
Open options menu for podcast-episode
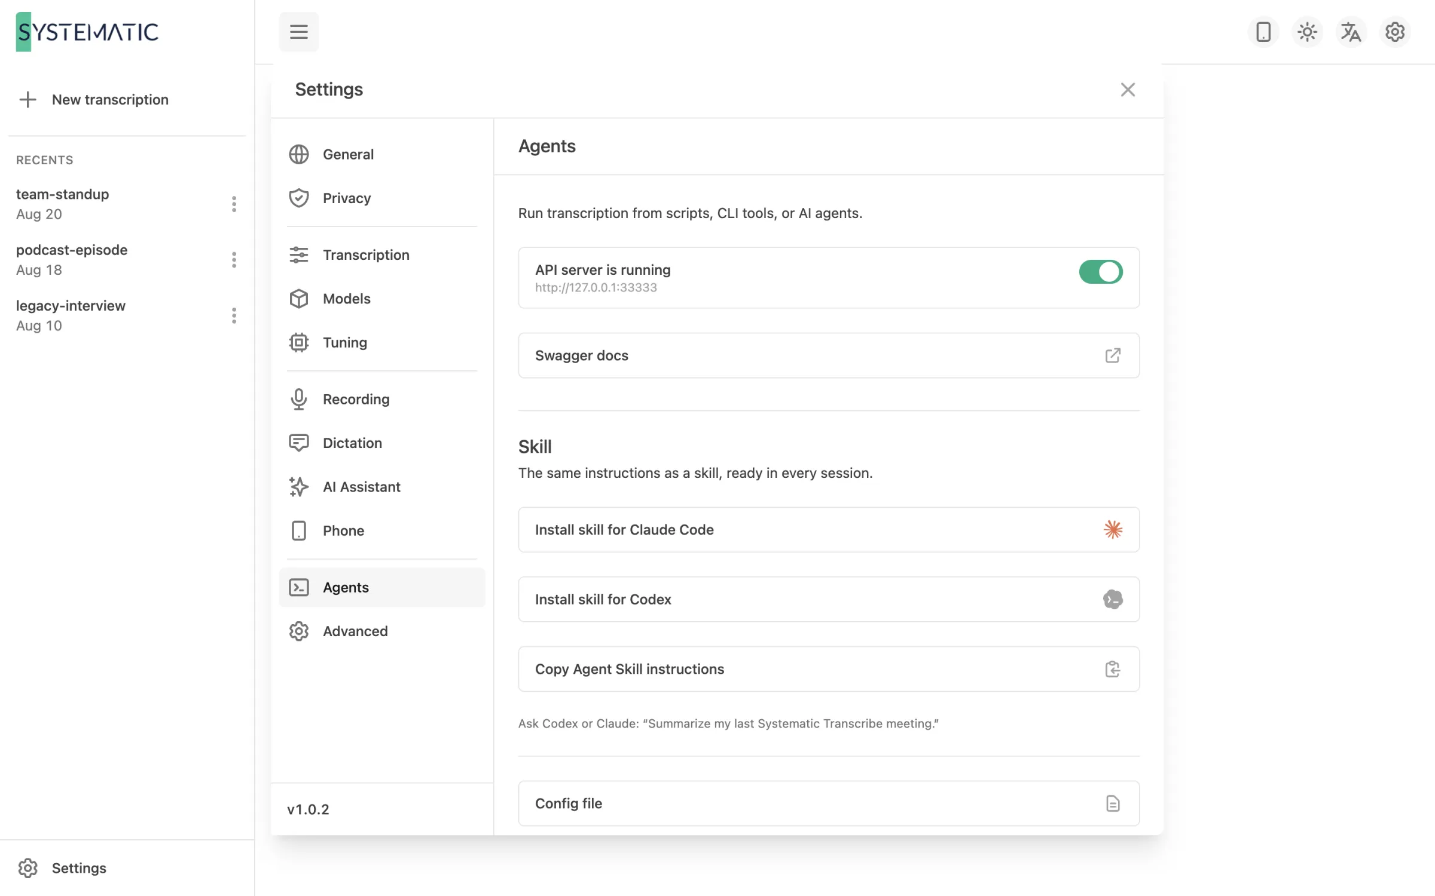click(x=234, y=260)
